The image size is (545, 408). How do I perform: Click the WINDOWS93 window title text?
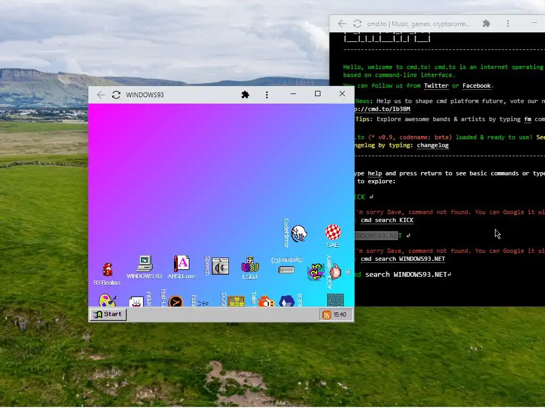145,95
